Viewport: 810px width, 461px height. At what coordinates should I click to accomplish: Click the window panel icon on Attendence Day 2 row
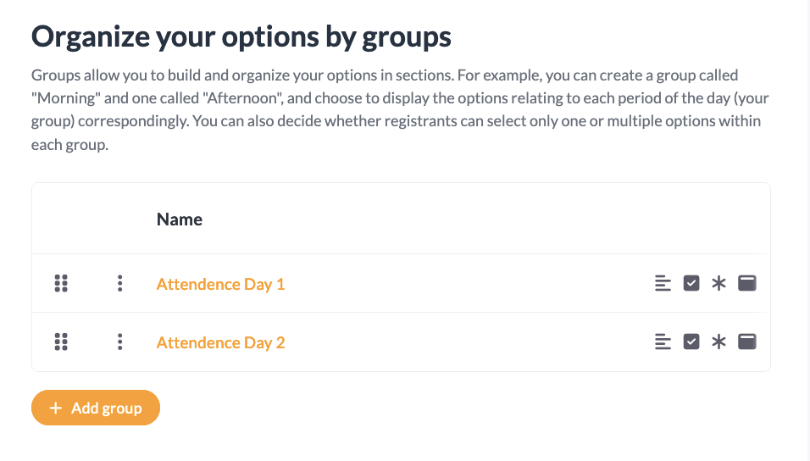click(747, 342)
